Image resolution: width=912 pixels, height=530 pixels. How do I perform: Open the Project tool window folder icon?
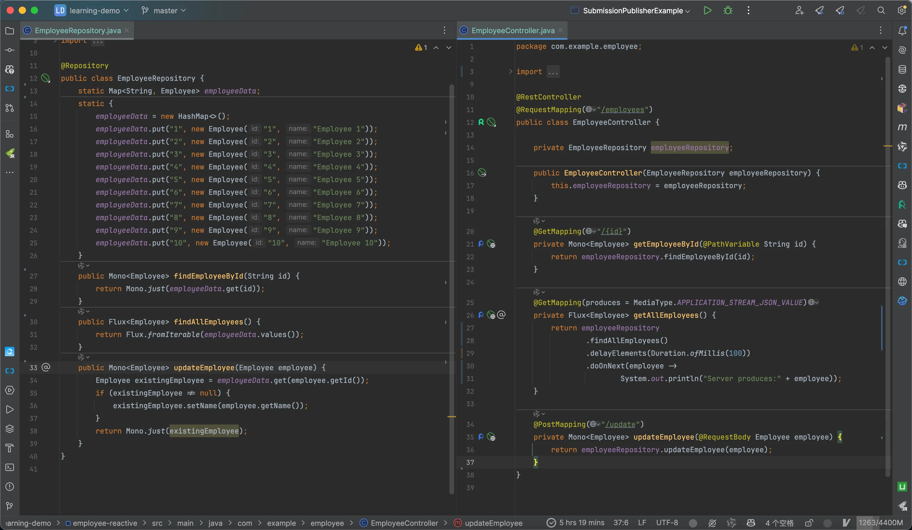click(10, 31)
